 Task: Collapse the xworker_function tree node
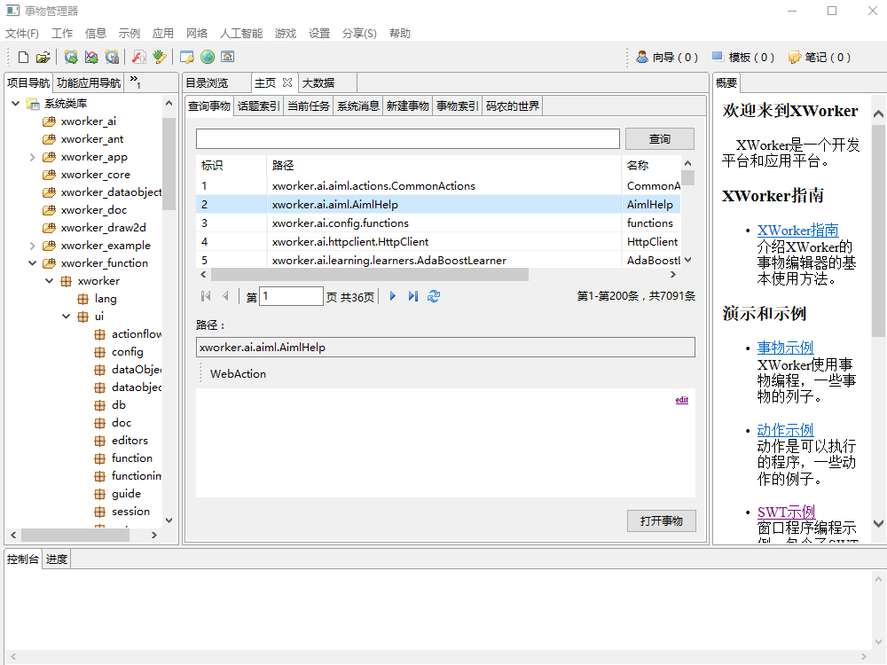pyautogui.click(x=32, y=263)
